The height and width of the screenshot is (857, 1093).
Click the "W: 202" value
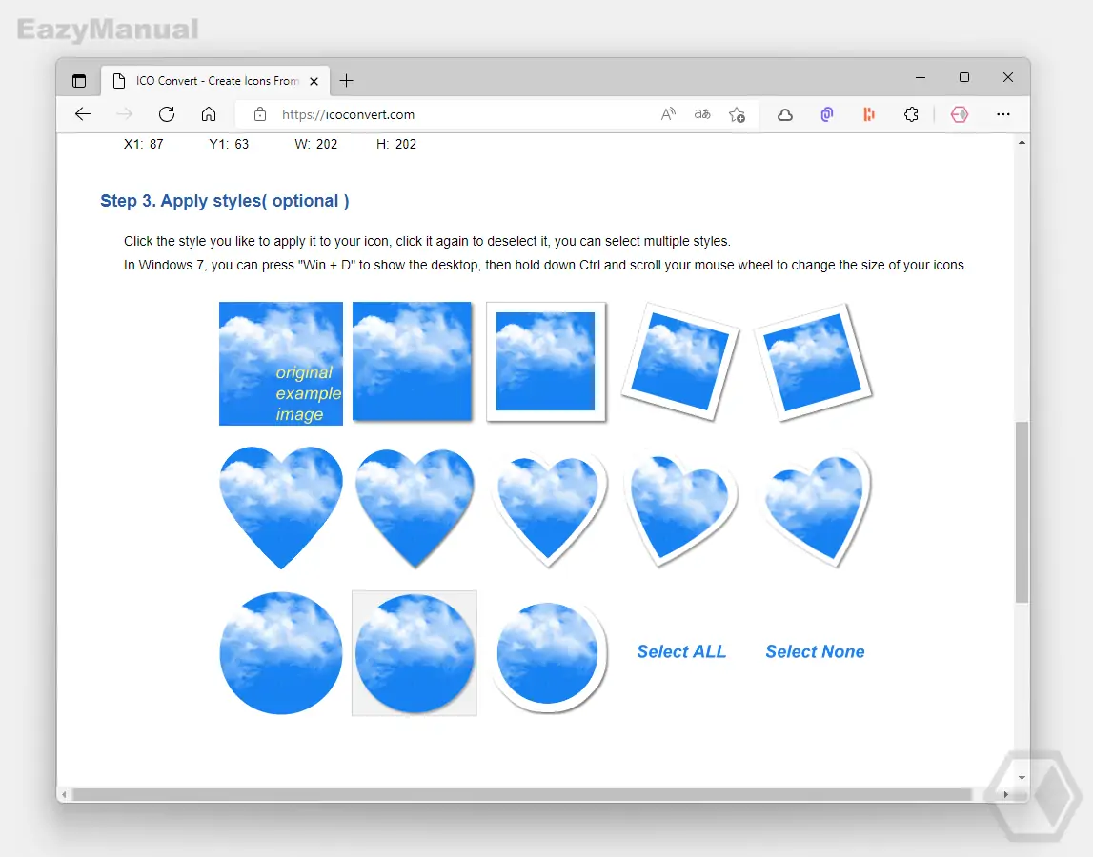pyautogui.click(x=315, y=144)
